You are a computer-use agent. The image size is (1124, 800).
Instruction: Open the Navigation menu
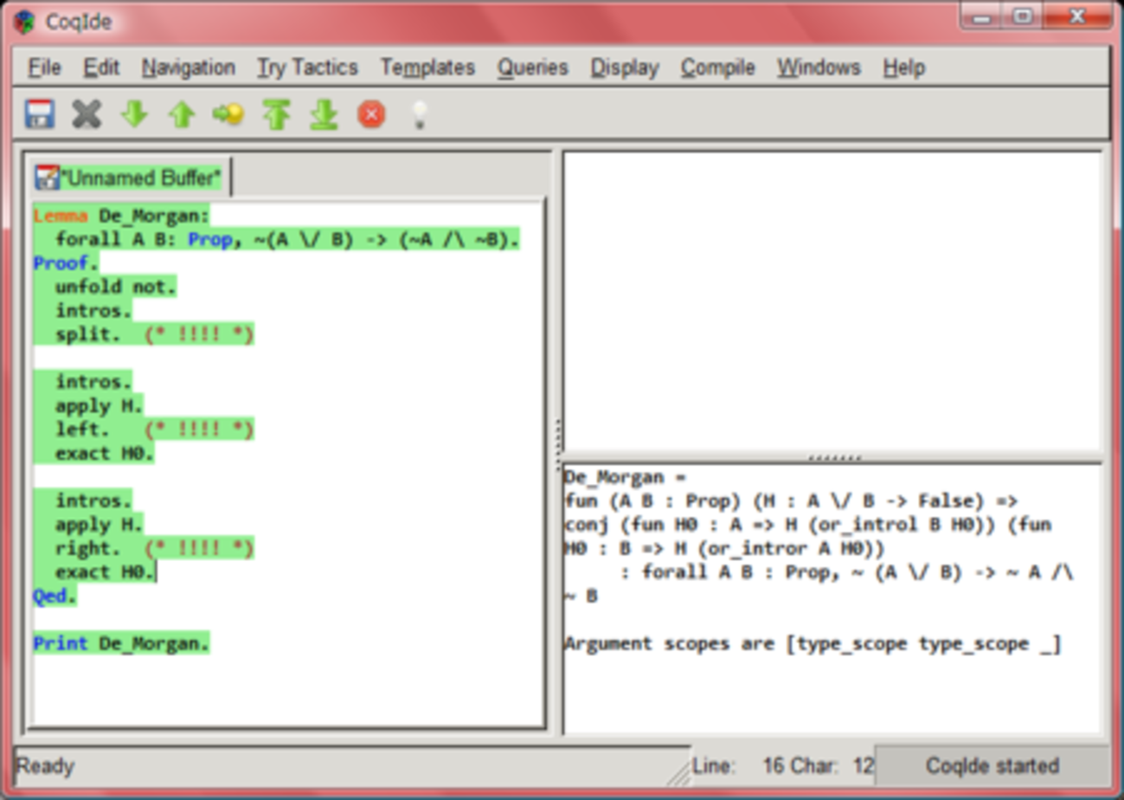(188, 68)
